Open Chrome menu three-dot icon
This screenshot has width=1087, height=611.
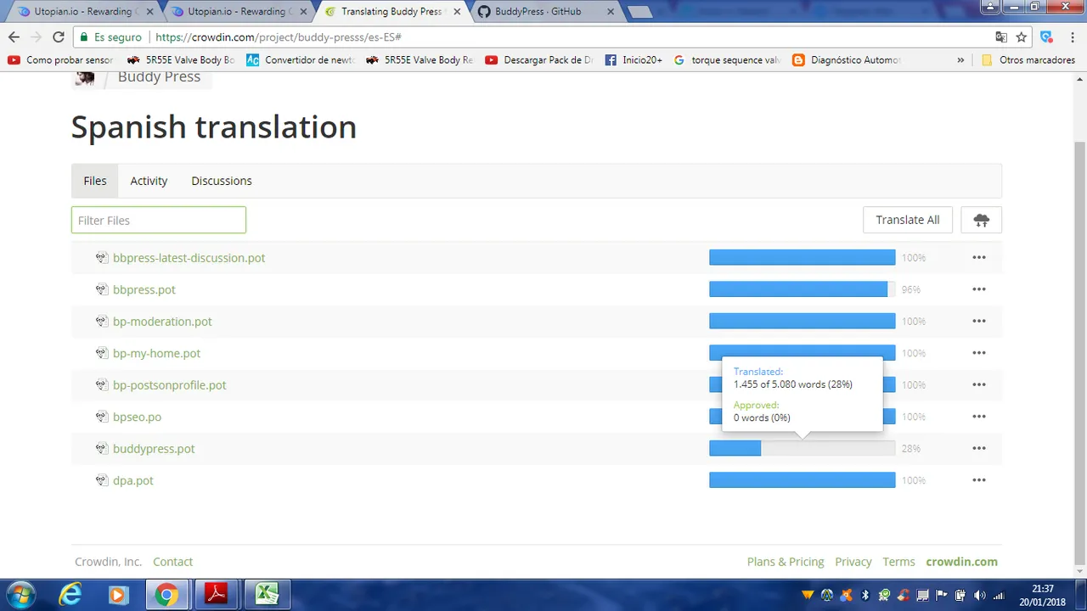point(1072,37)
